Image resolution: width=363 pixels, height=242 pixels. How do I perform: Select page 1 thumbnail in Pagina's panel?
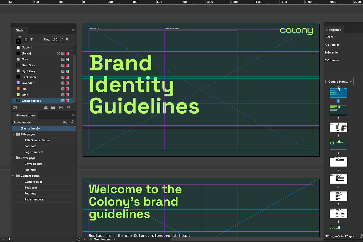pos(338,93)
